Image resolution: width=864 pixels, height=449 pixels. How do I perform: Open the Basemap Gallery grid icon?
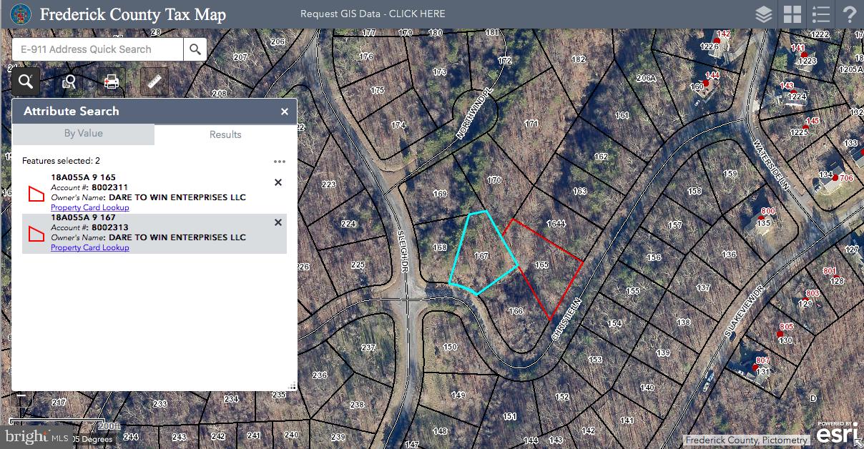[792, 14]
